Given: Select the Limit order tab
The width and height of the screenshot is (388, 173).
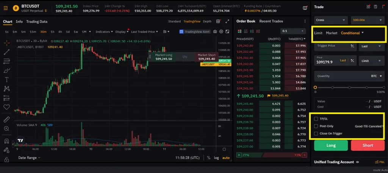Looking at the screenshot, I should click(318, 33).
